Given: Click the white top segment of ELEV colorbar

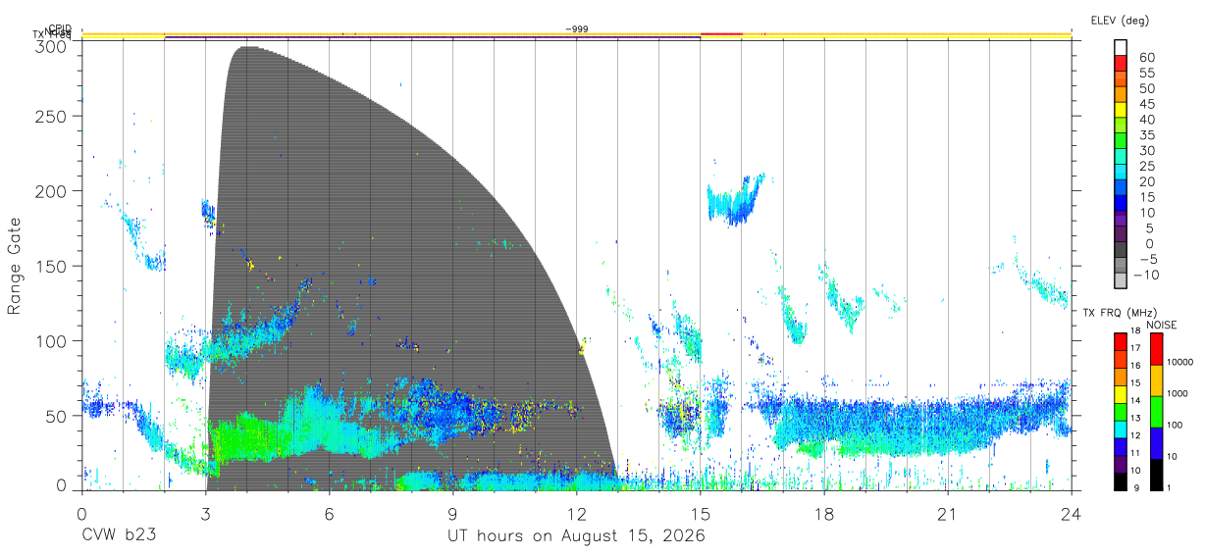Looking at the screenshot, I should (x=1121, y=48).
